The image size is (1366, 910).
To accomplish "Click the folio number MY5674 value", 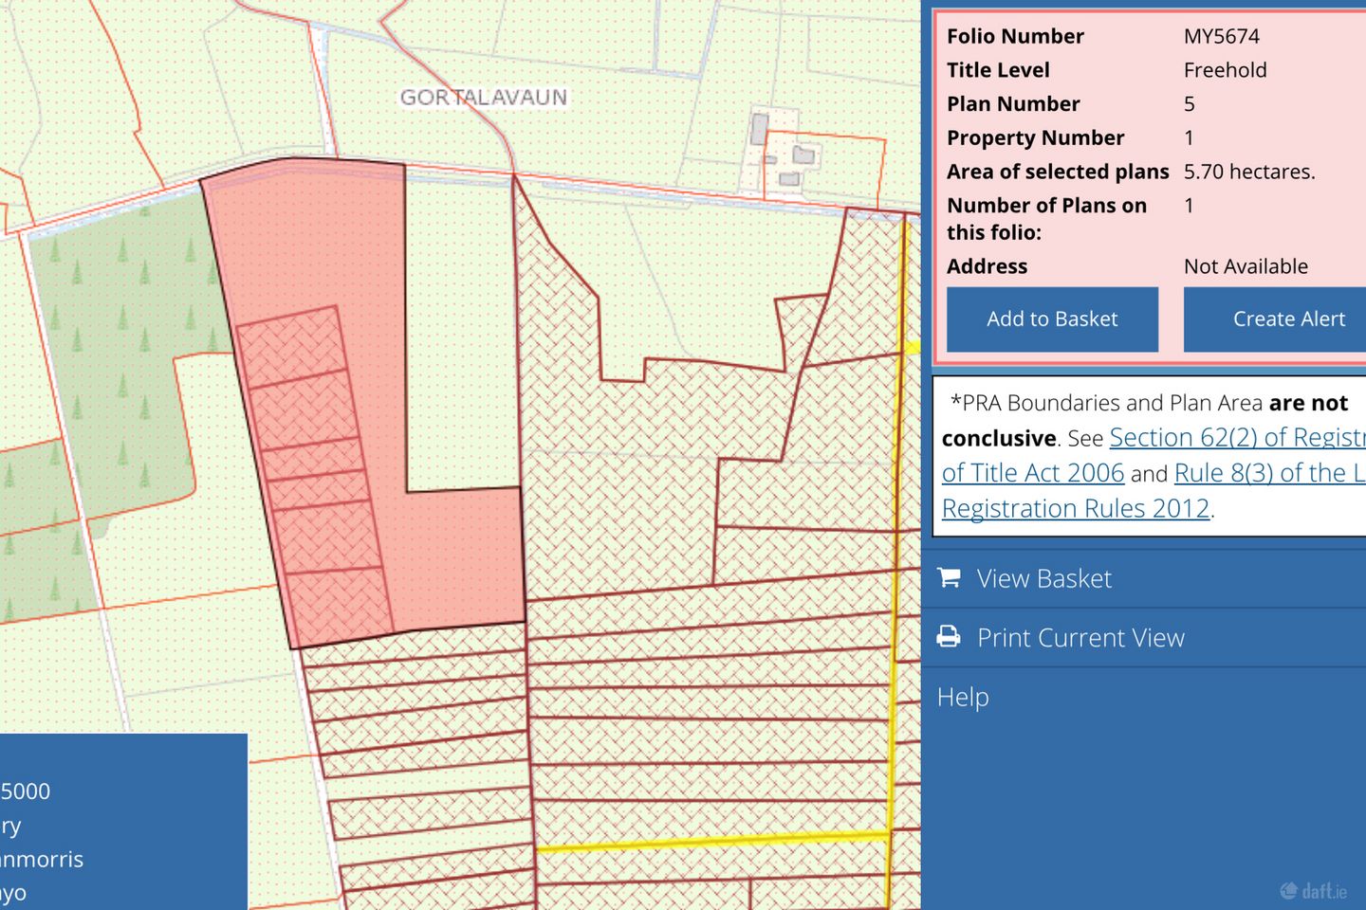I will (x=1221, y=36).
